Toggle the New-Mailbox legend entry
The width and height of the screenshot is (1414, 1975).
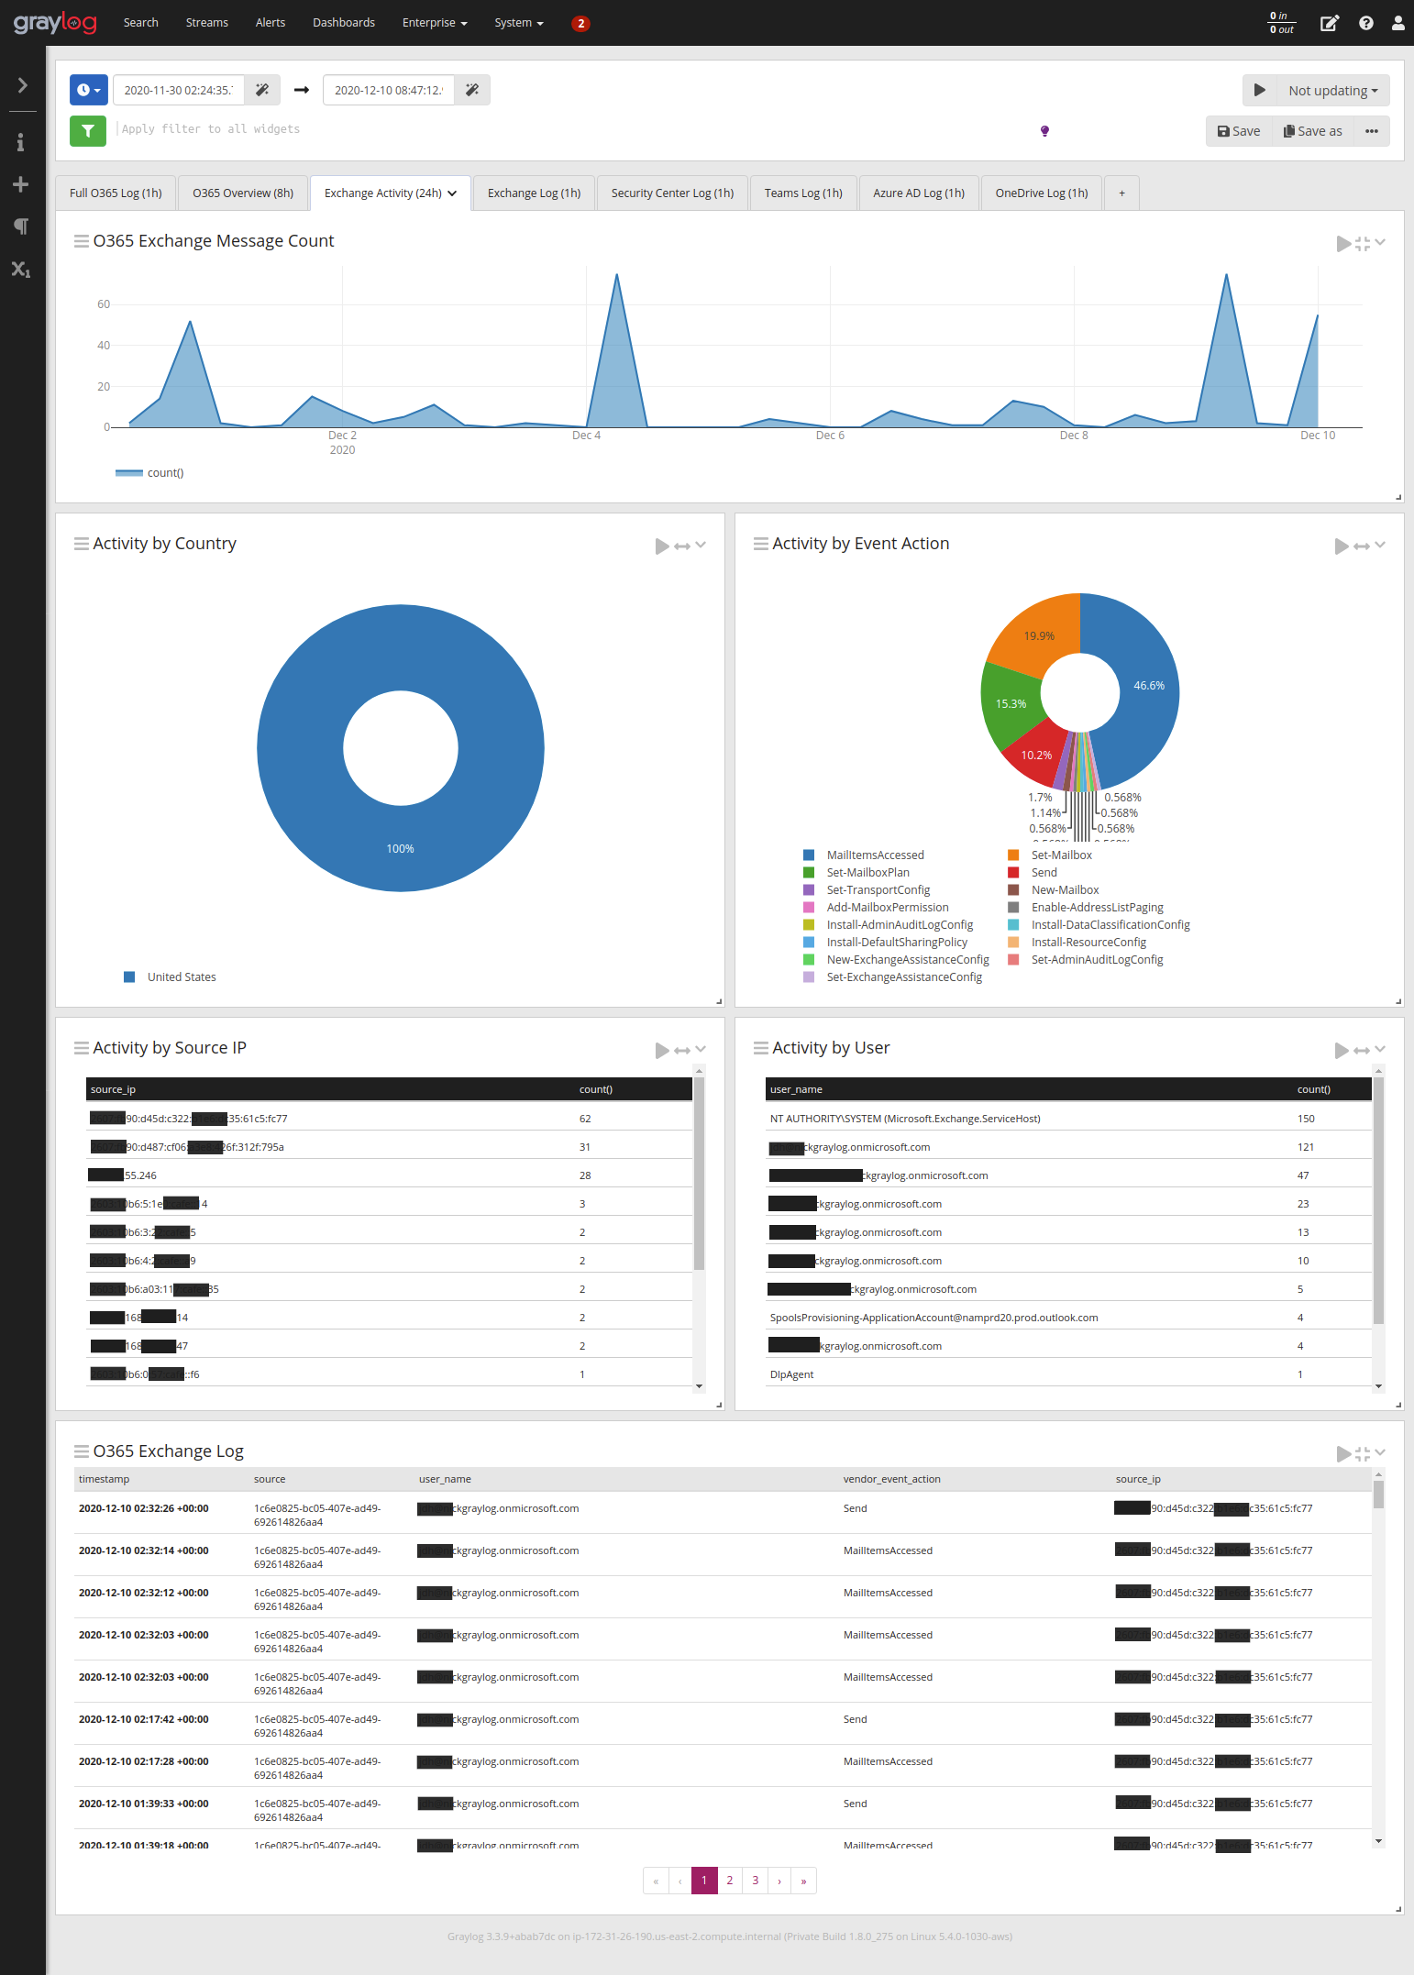pyautogui.click(x=1054, y=889)
